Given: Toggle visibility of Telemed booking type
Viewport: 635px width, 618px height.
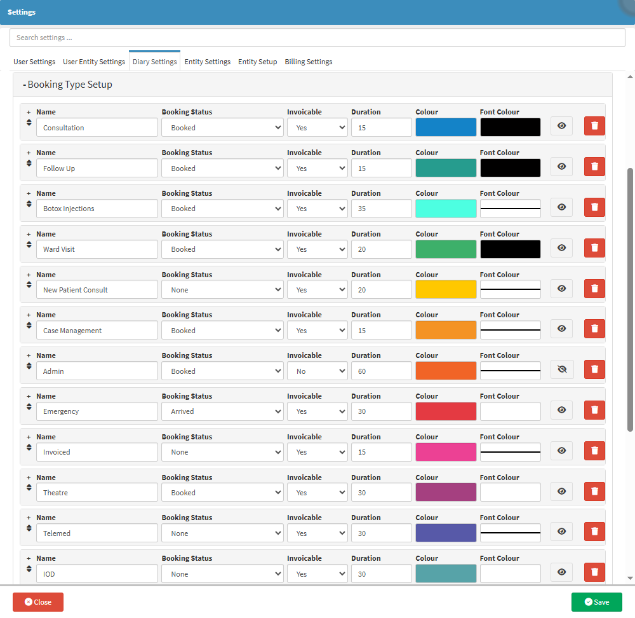Looking at the screenshot, I should click(561, 532).
